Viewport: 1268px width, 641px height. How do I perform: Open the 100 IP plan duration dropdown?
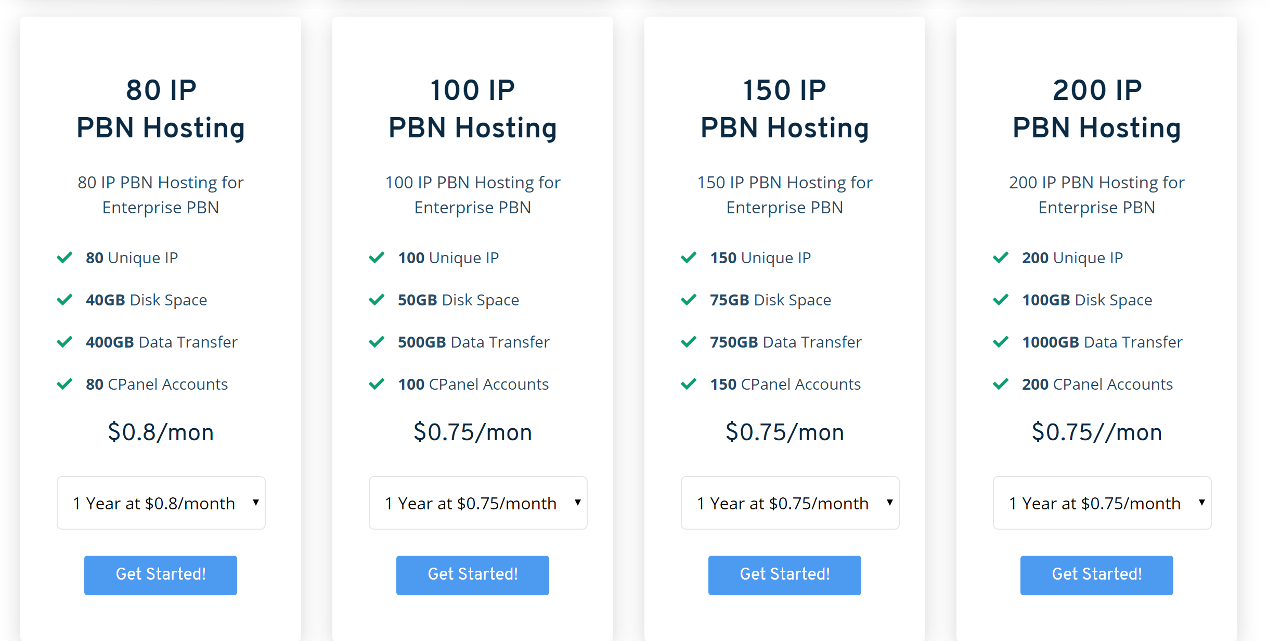click(477, 503)
